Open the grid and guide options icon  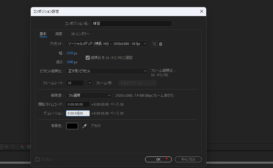pyautogui.click(x=13, y=147)
